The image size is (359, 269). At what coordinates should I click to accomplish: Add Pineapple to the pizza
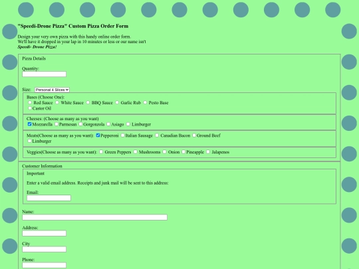[183, 152]
